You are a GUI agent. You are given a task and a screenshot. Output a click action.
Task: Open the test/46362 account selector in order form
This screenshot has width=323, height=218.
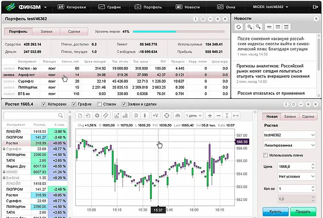tap(289, 135)
